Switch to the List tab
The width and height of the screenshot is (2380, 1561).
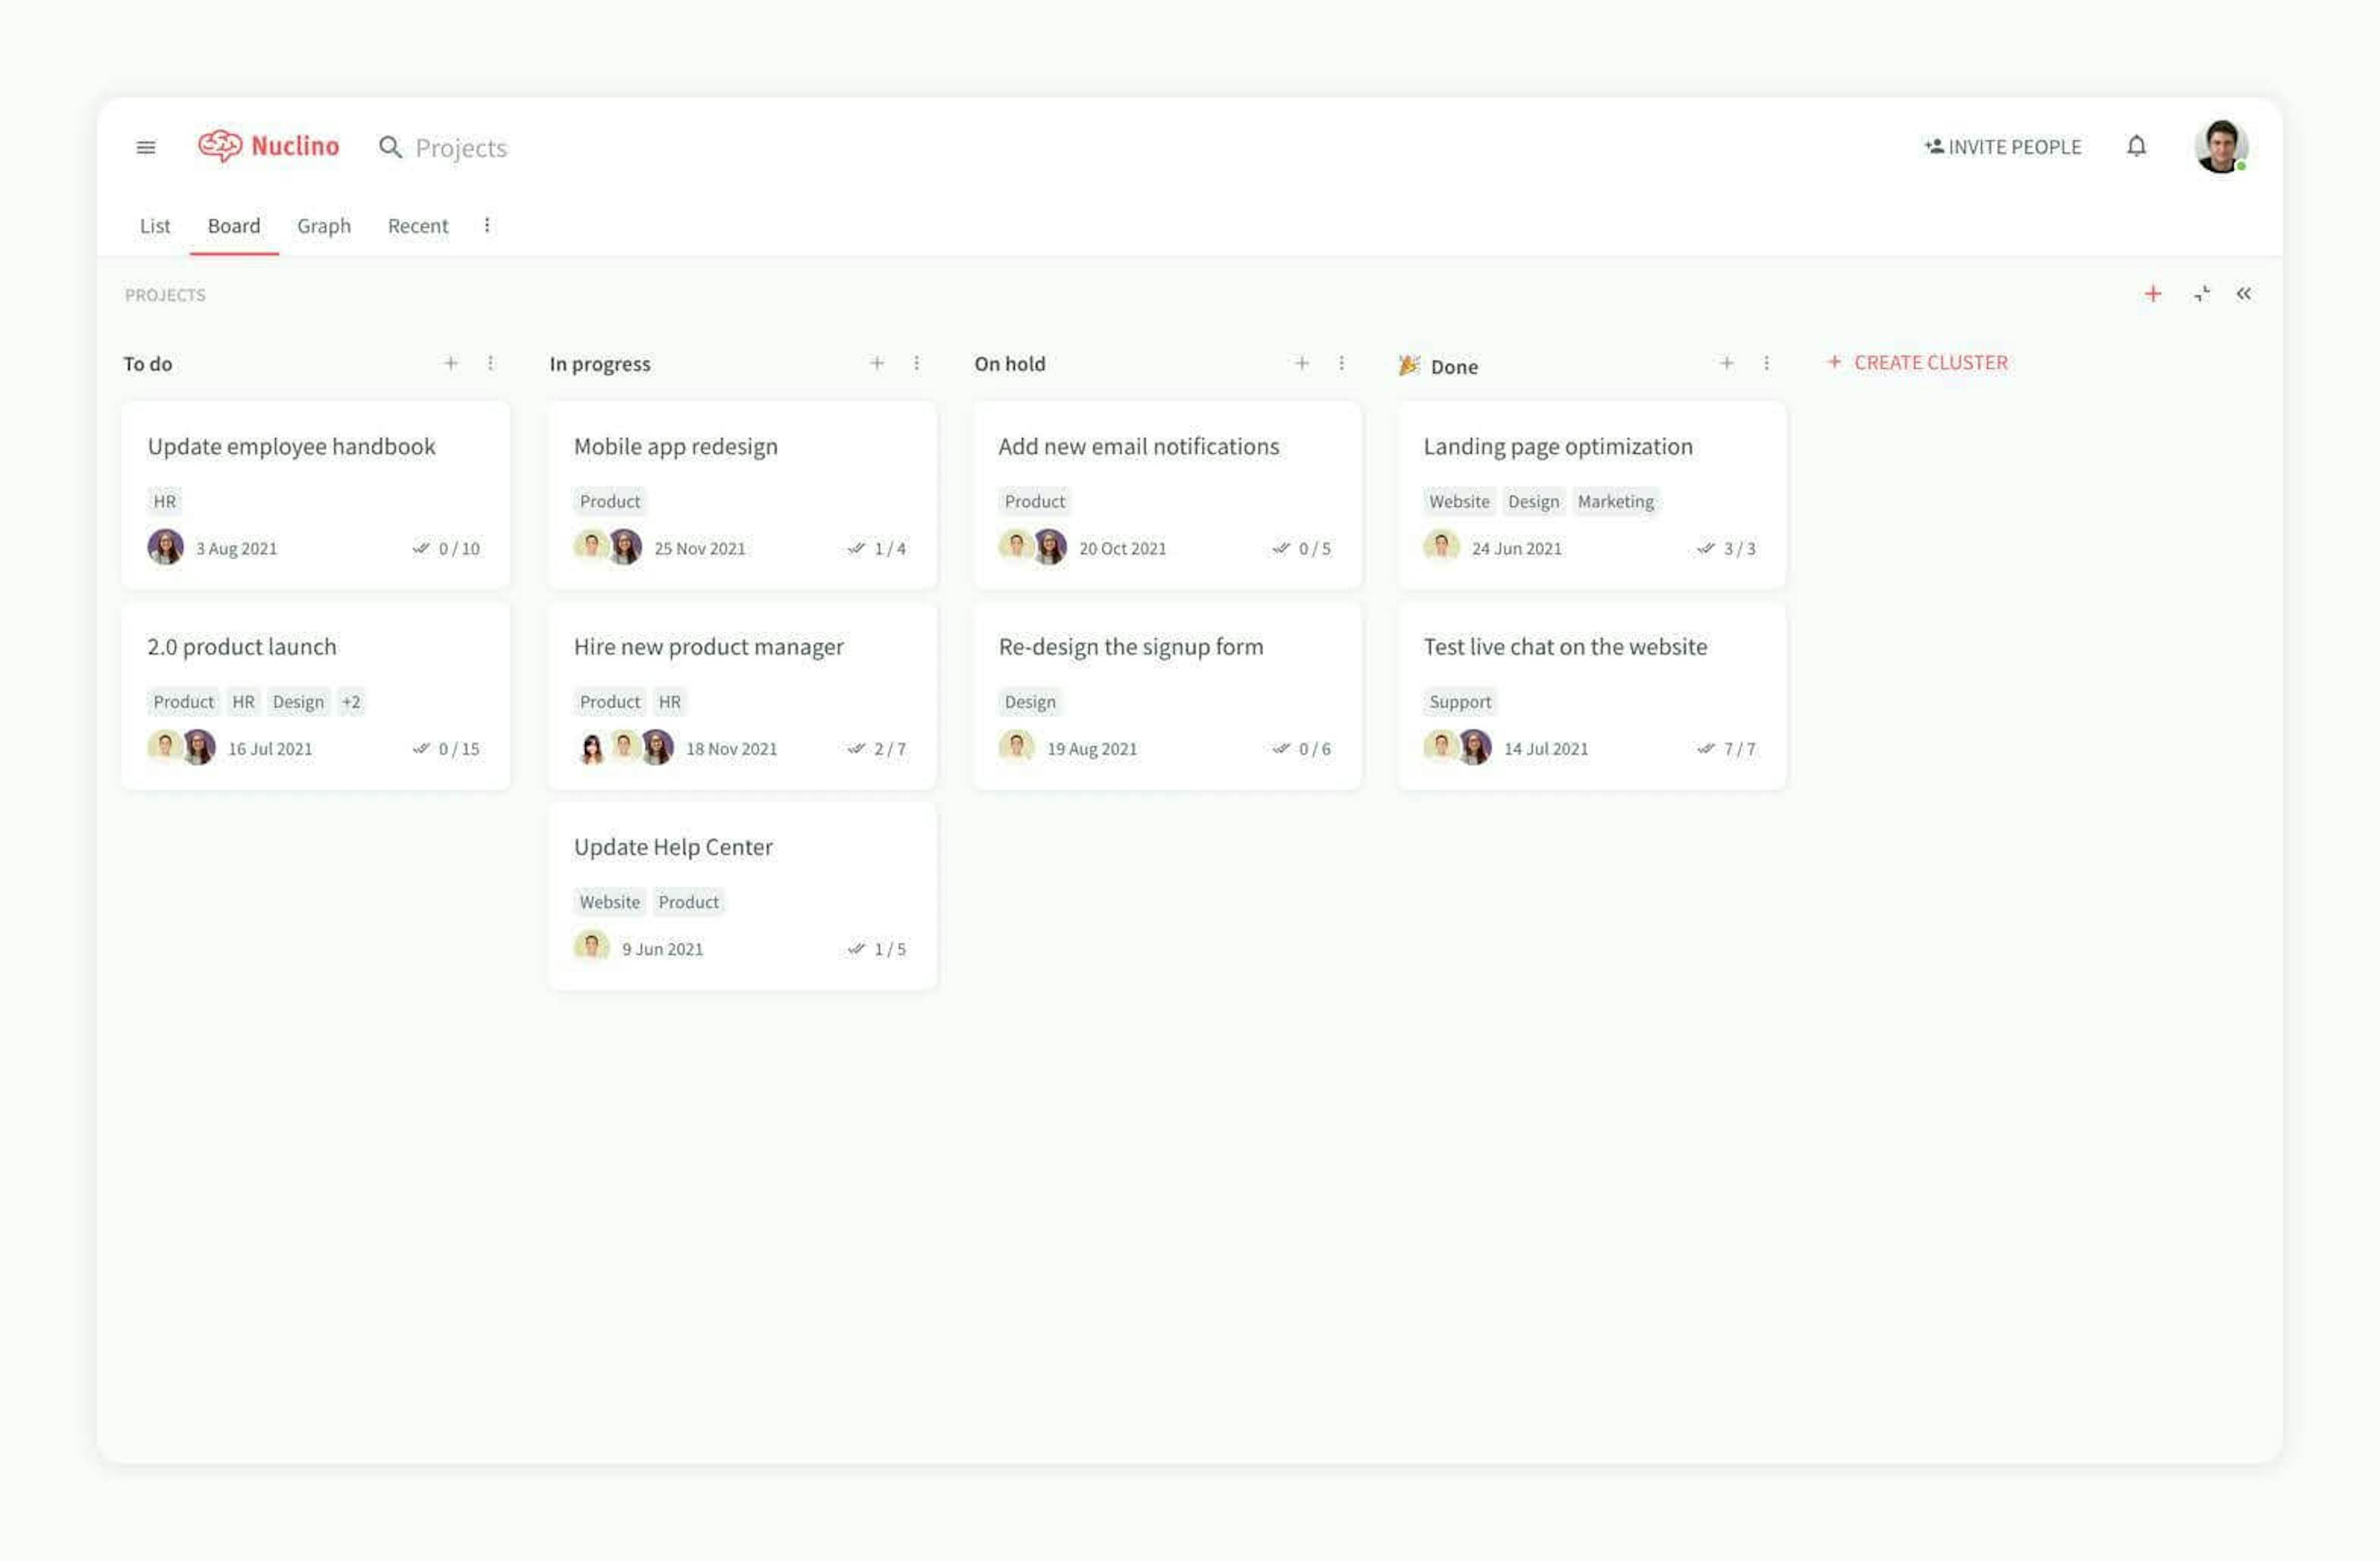pyautogui.click(x=153, y=223)
